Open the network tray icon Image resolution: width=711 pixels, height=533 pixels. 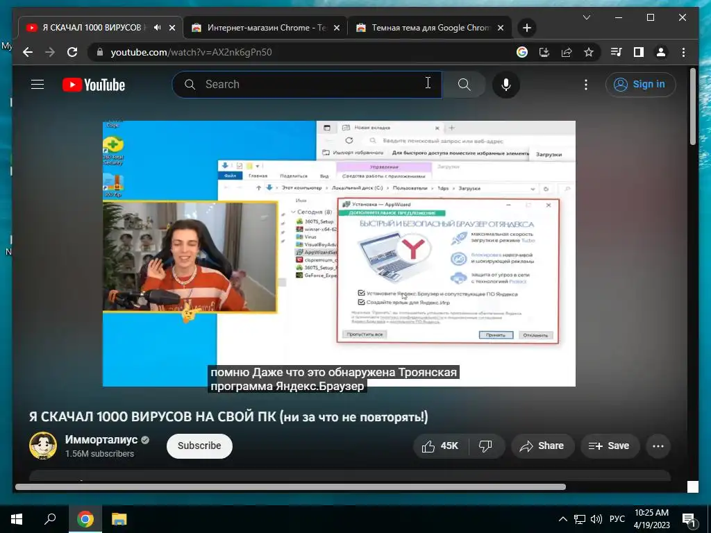[x=580, y=519]
